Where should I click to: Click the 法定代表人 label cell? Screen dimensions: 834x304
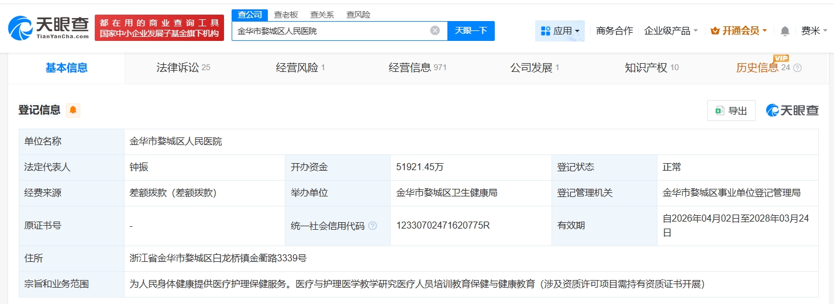[x=71, y=167]
